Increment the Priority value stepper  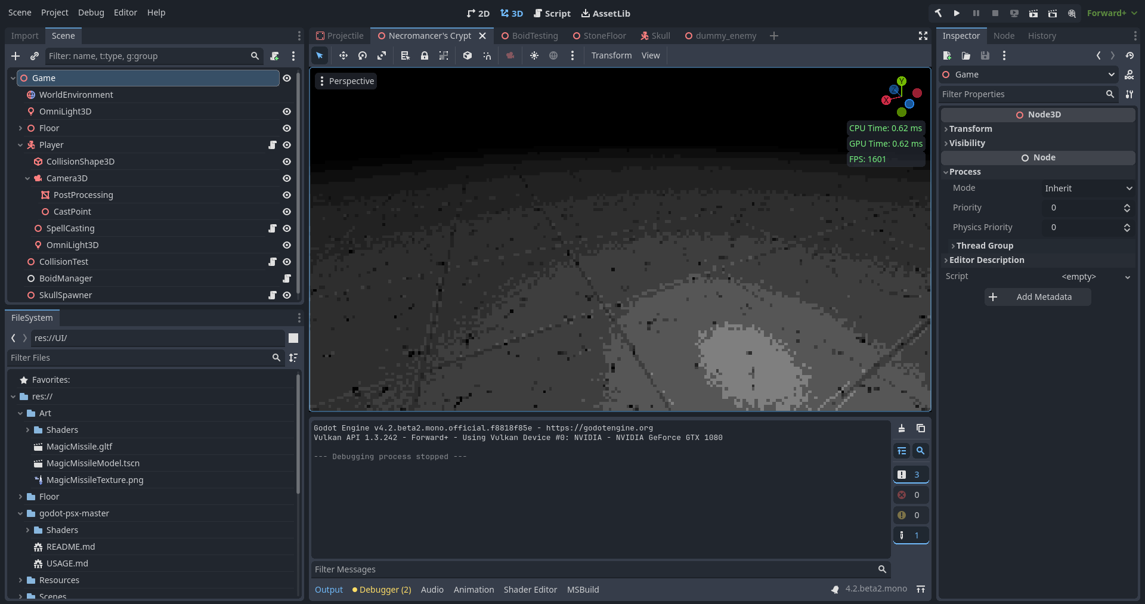pos(1127,205)
